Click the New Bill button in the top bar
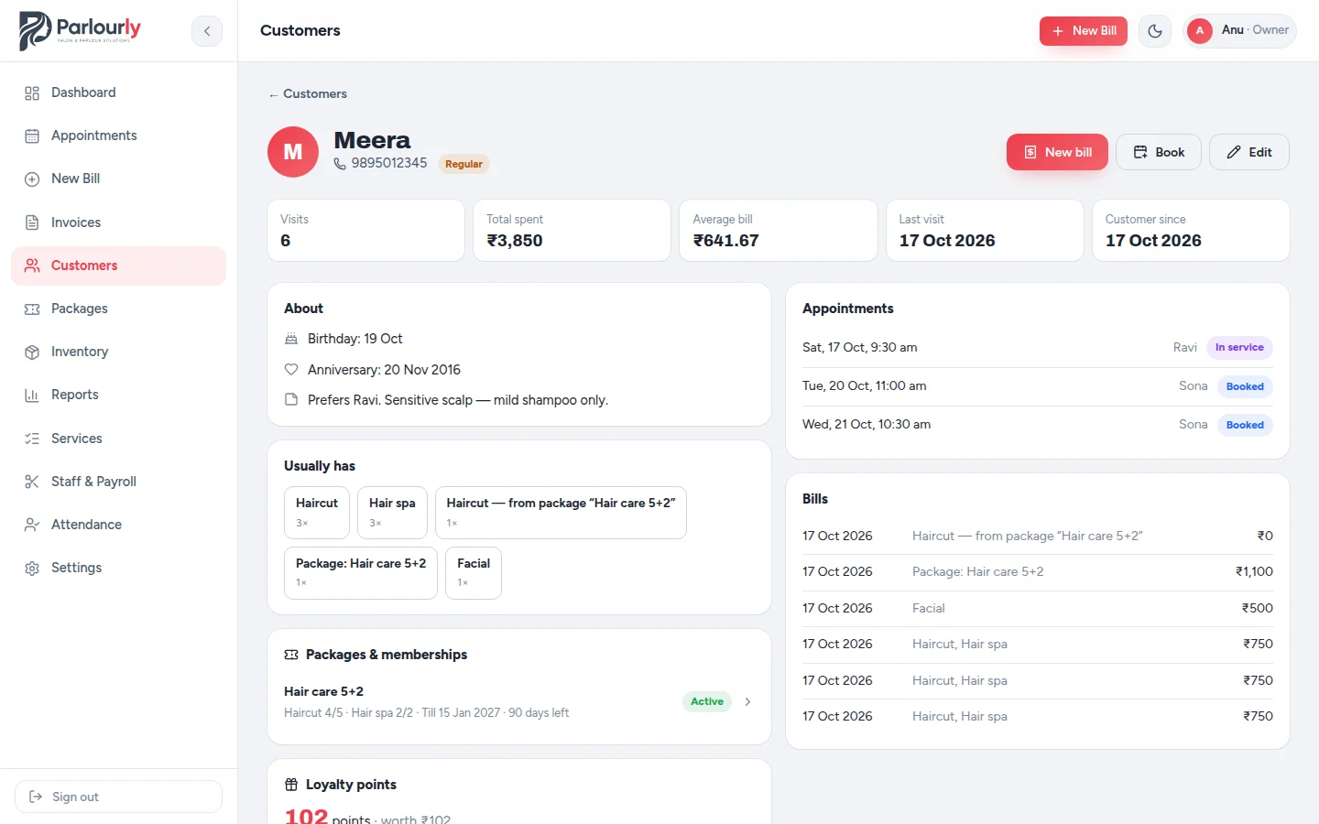The height and width of the screenshot is (824, 1319). click(1084, 30)
